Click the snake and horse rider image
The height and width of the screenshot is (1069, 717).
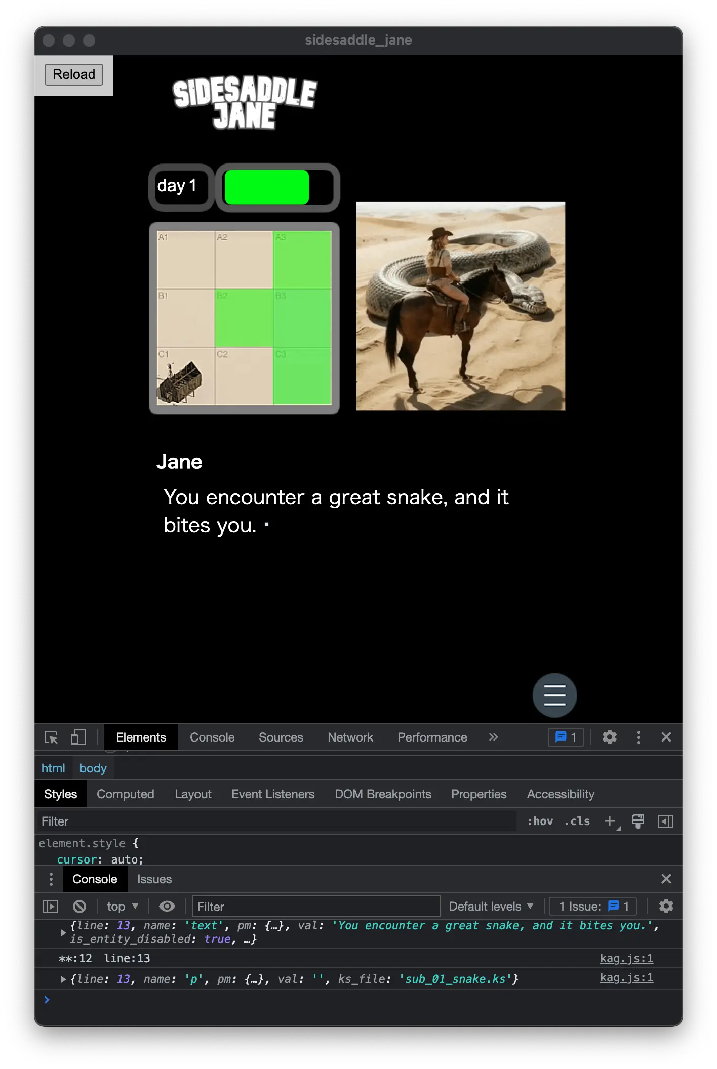tap(461, 306)
